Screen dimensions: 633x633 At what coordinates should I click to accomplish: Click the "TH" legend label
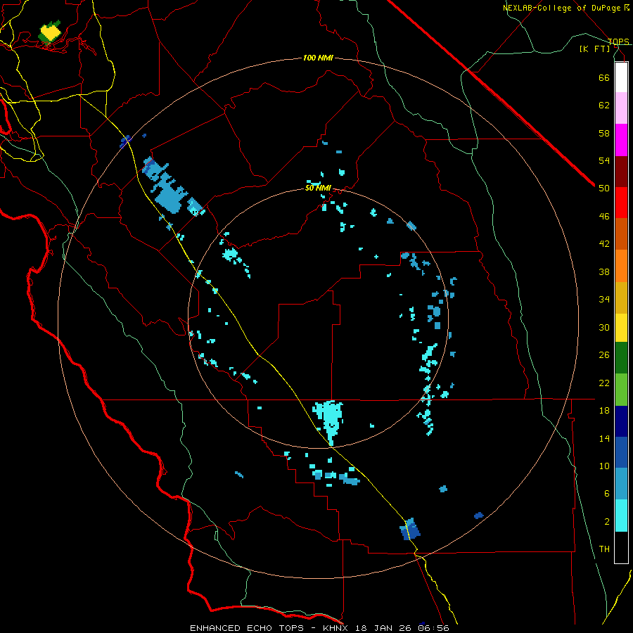tap(604, 549)
